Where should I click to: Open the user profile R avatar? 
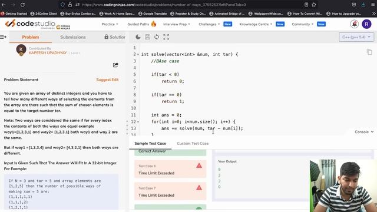point(366,24)
